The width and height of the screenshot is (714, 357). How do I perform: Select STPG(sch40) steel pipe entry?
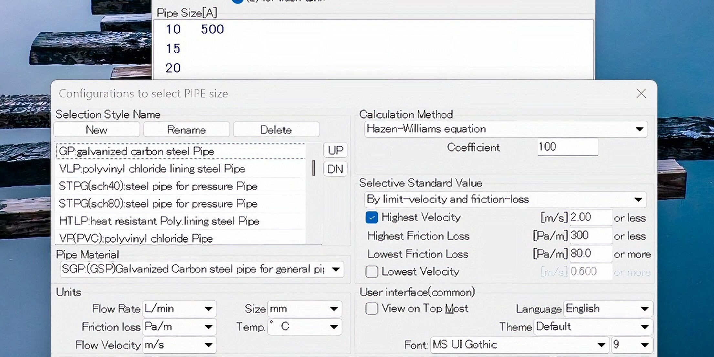[x=180, y=186]
